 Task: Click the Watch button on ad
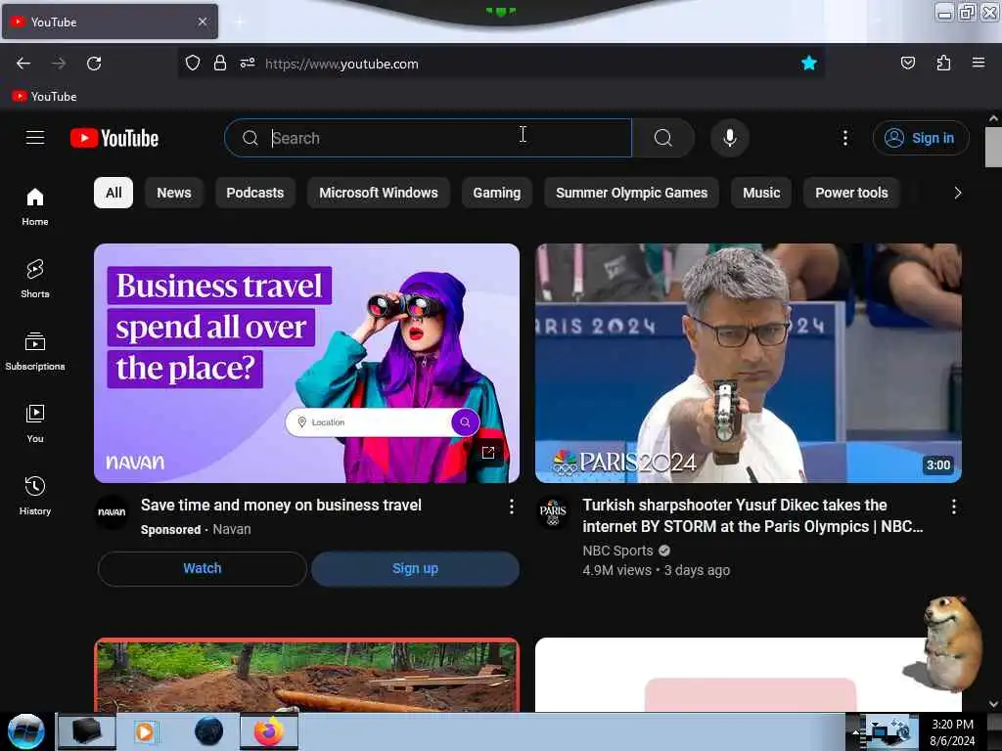point(202,568)
